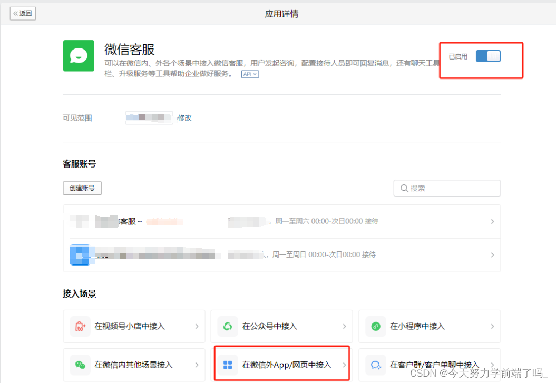Click the four-square App/webpage icon

(x=228, y=365)
